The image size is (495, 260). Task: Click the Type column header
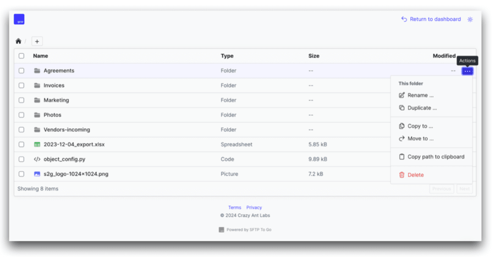(227, 56)
